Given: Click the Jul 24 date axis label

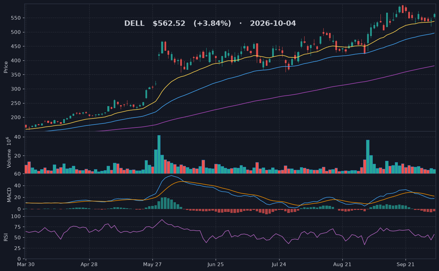Looking at the screenshot, I should 279,264.
